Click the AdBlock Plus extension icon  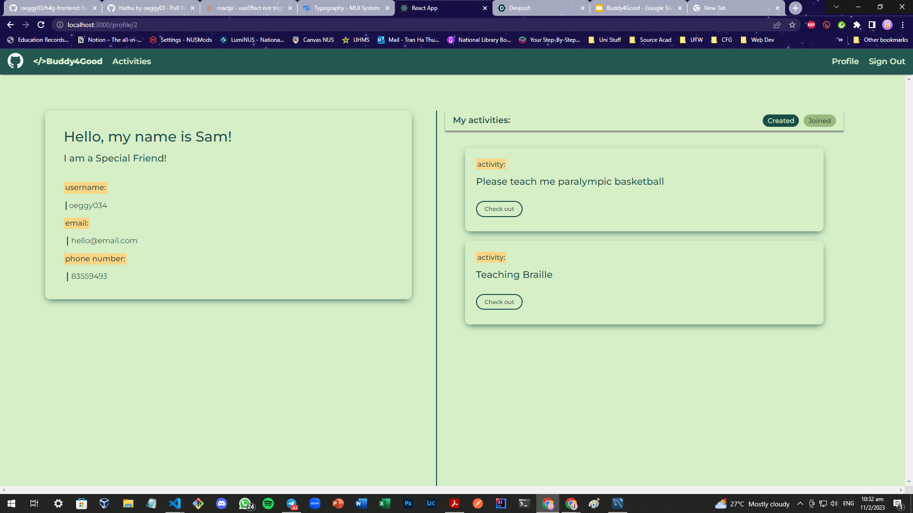click(811, 25)
